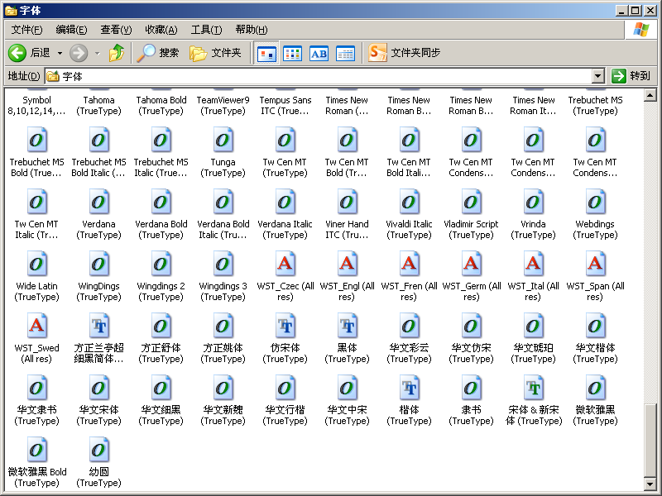Select the Vrinda font icon
The width and height of the screenshot is (662, 496).
coord(533,202)
